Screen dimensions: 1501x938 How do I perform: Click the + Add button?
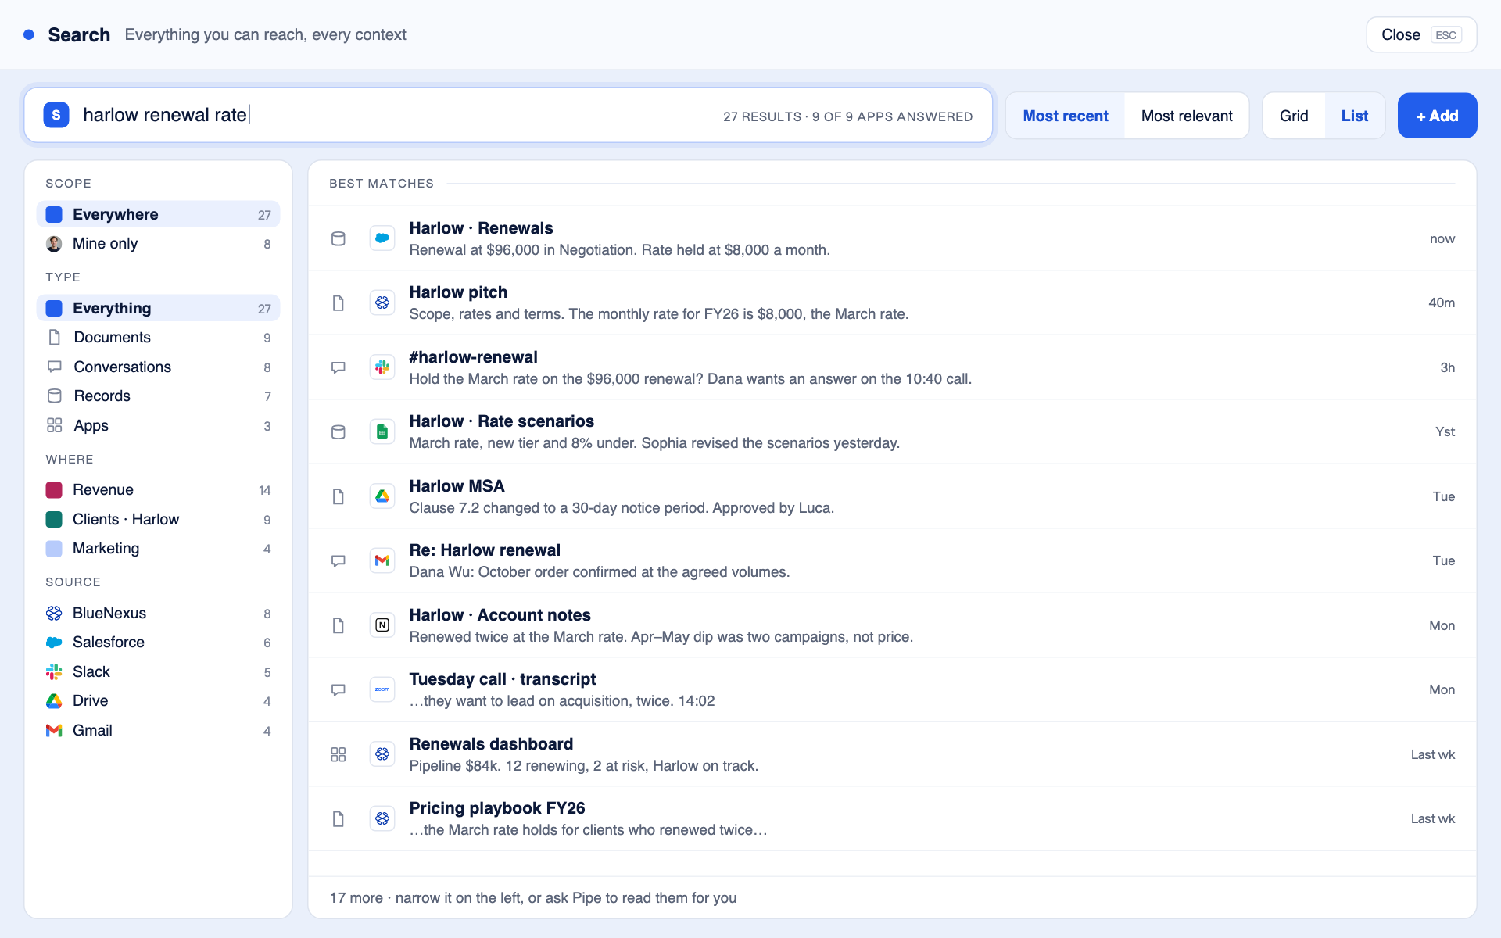point(1437,116)
